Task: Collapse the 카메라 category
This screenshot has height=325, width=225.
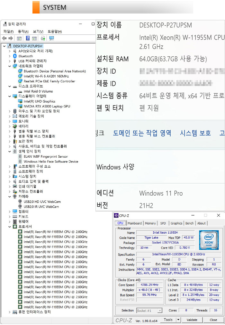Action: [x=10, y=197]
